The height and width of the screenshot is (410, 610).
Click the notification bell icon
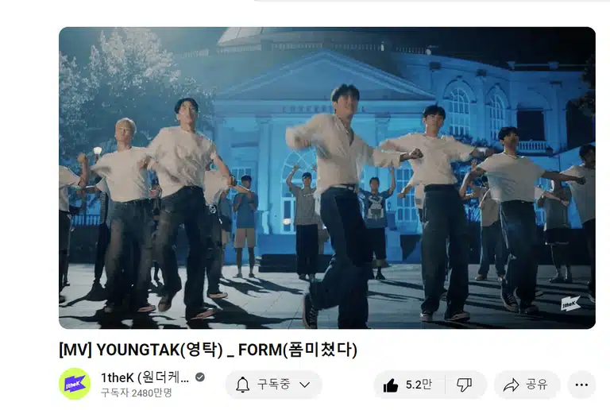coord(243,385)
